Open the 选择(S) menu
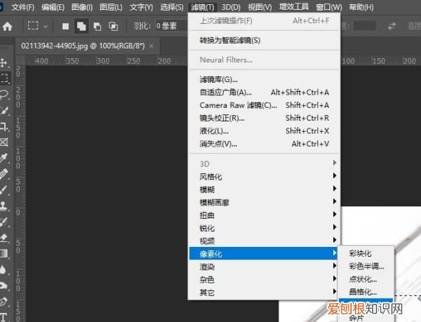The height and width of the screenshot is (322, 421). pyautogui.click(x=172, y=7)
